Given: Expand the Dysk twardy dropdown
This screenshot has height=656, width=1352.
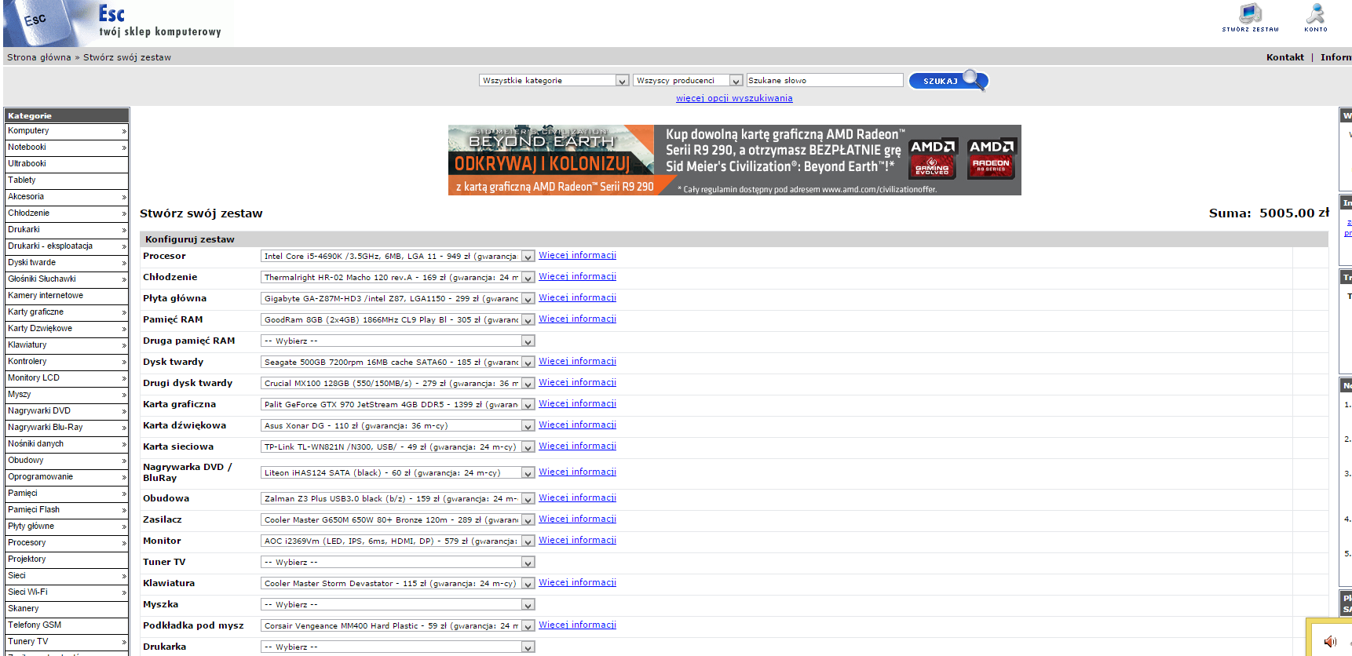Looking at the screenshot, I should tap(397, 362).
